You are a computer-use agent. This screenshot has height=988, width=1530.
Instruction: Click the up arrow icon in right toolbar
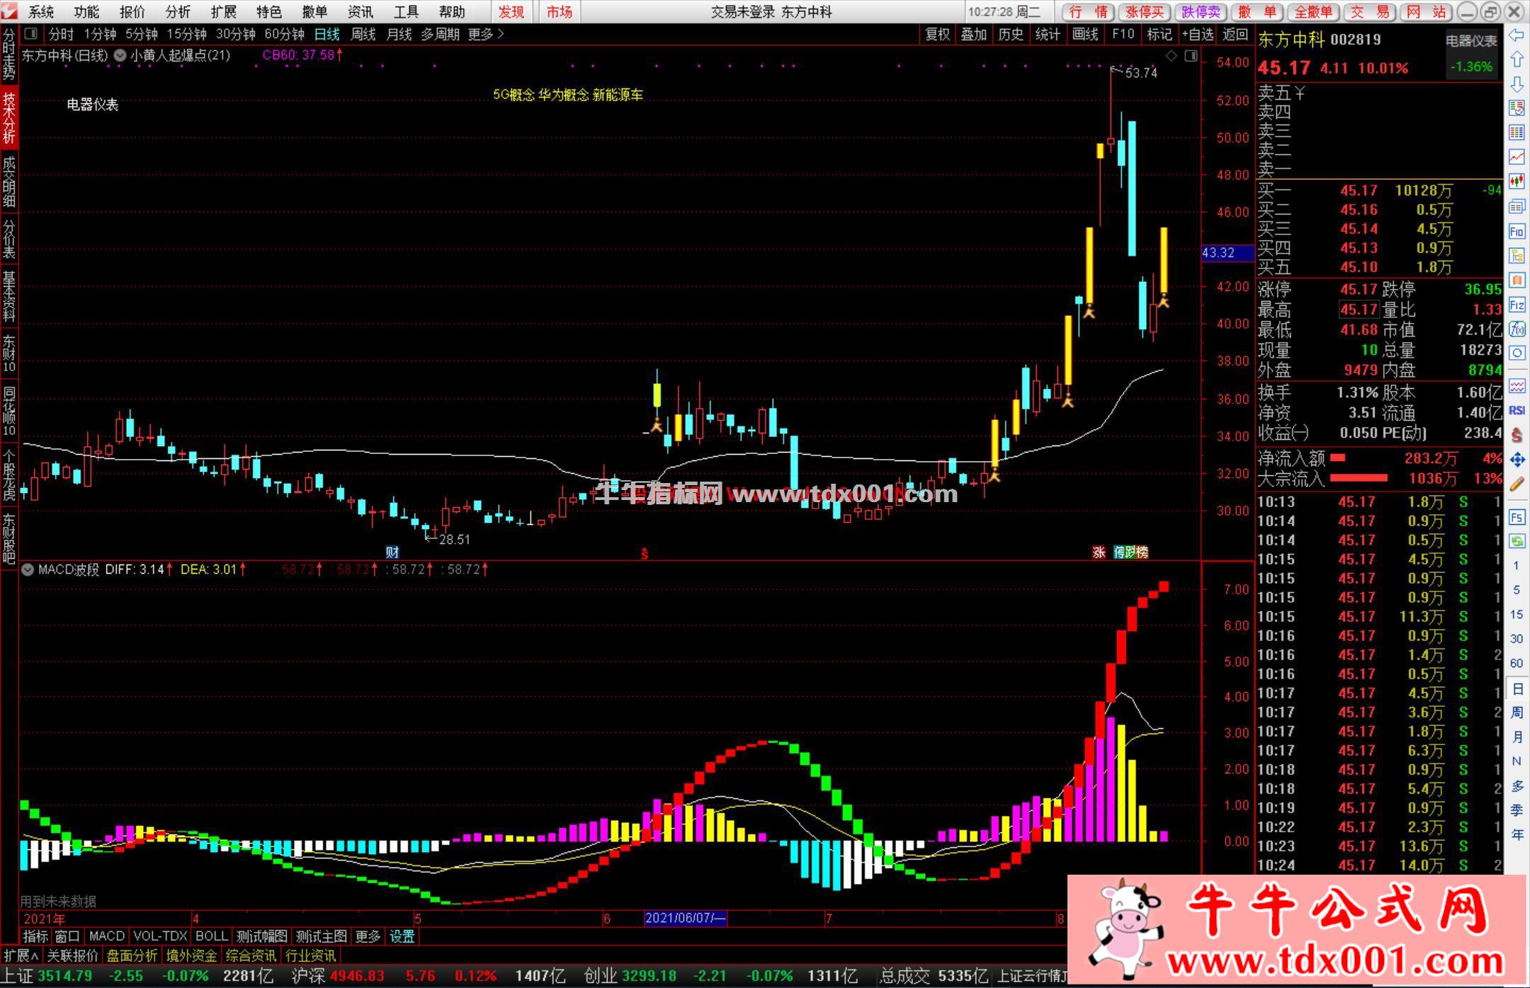(1517, 59)
